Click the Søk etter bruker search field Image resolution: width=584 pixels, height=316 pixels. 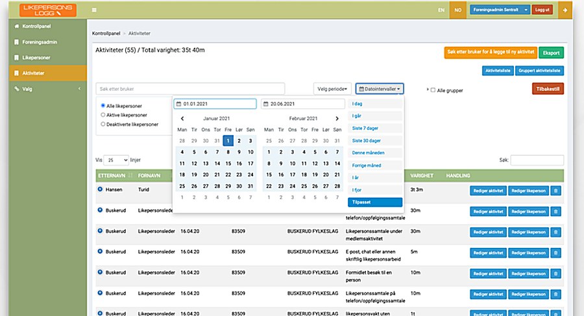190,89
